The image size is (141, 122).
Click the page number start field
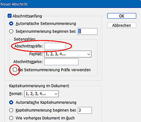click(87, 31)
